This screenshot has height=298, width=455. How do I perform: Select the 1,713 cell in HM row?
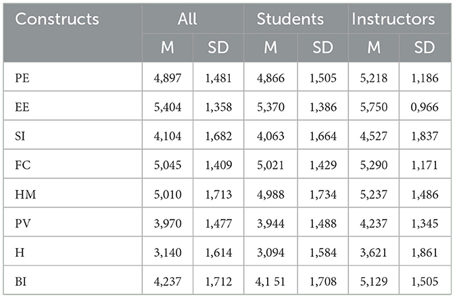pyautogui.click(x=218, y=195)
